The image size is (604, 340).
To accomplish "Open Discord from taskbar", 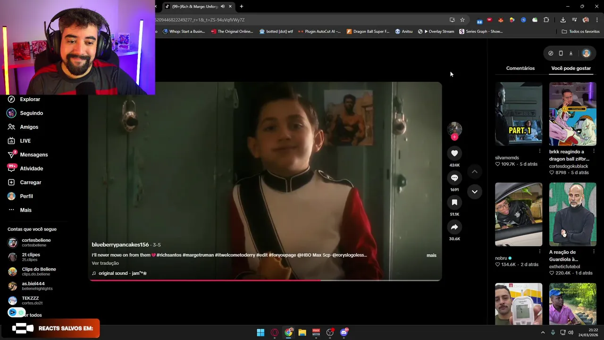I will pos(344,332).
